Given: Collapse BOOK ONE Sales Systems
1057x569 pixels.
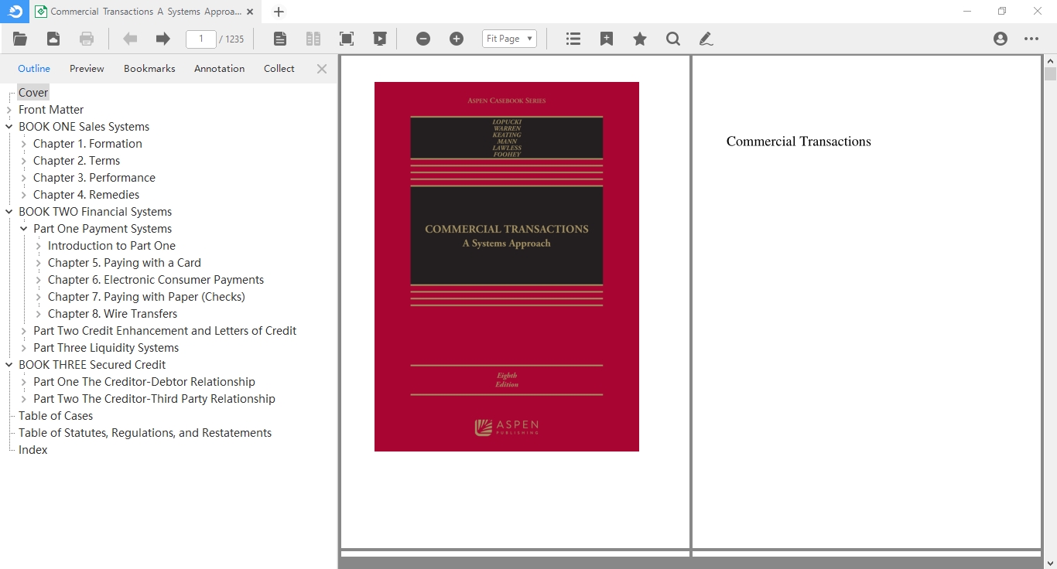Looking at the screenshot, I should [9, 127].
